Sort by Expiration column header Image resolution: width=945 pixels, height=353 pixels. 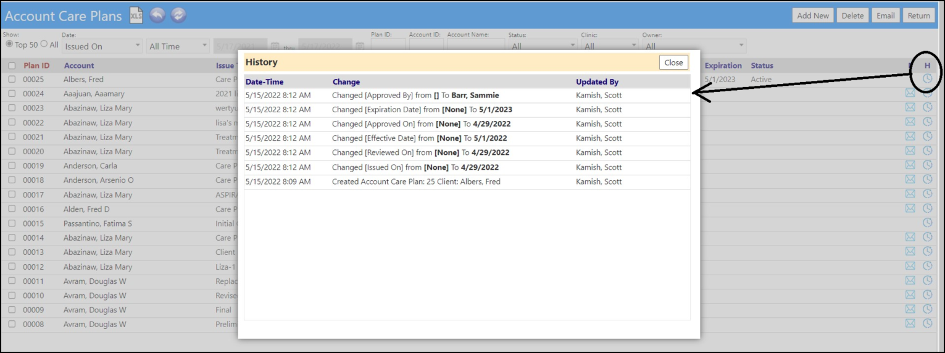click(x=723, y=65)
